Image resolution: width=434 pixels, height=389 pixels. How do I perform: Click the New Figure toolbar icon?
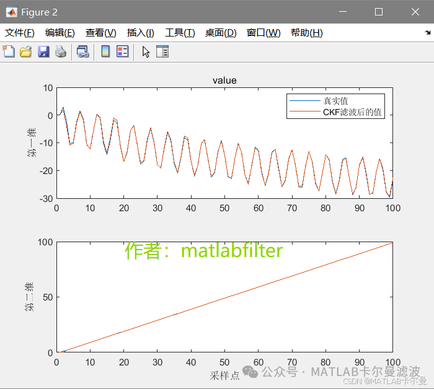tap(9, 51)
